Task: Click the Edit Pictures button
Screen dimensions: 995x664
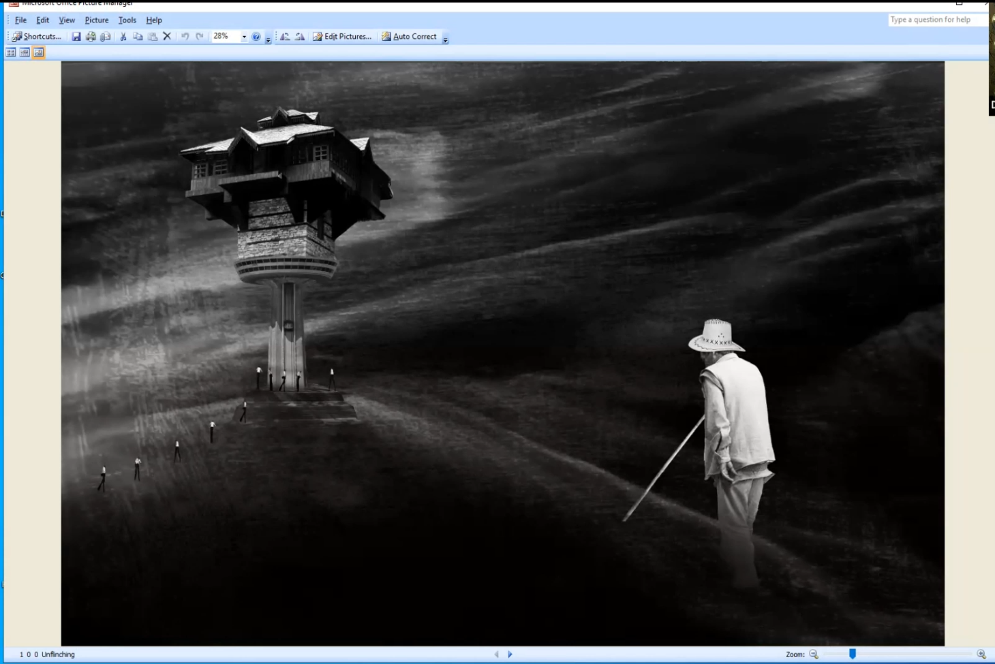Action: pyautogui.click(x=342, y=37)
